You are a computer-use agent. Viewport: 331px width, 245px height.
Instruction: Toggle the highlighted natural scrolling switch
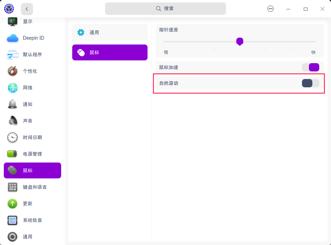click(310, 83)
